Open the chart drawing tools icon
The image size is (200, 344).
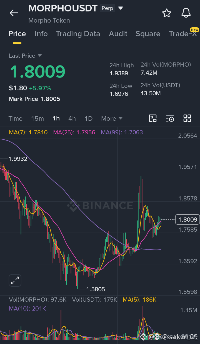click(x=153, y=118)
